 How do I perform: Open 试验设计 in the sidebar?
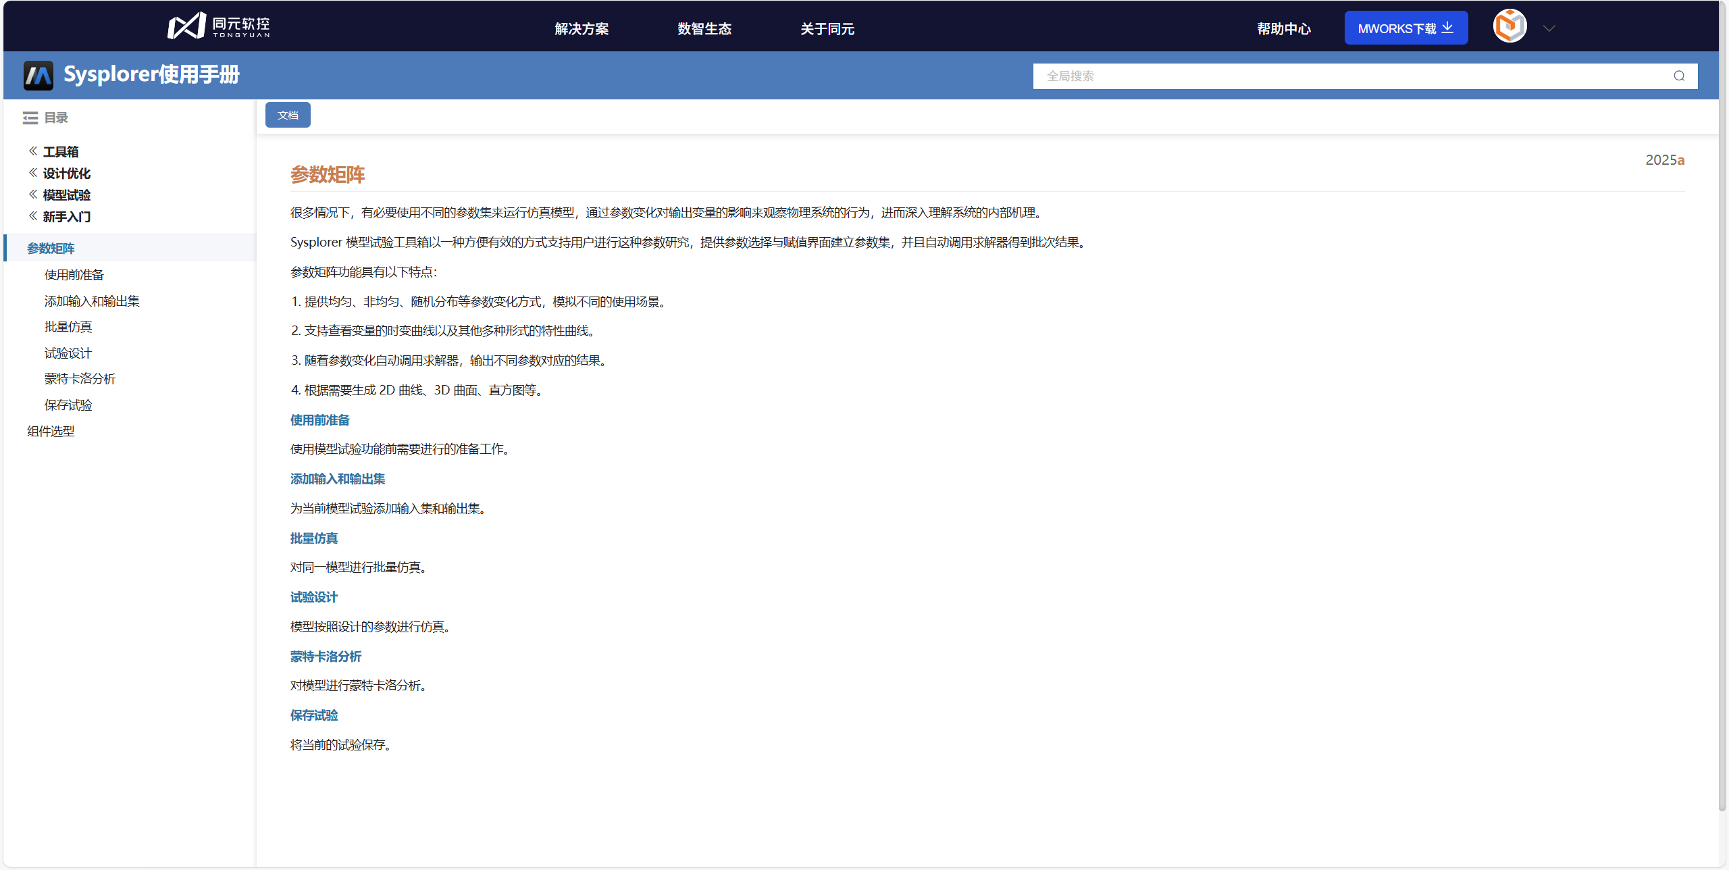coord(68,353)
